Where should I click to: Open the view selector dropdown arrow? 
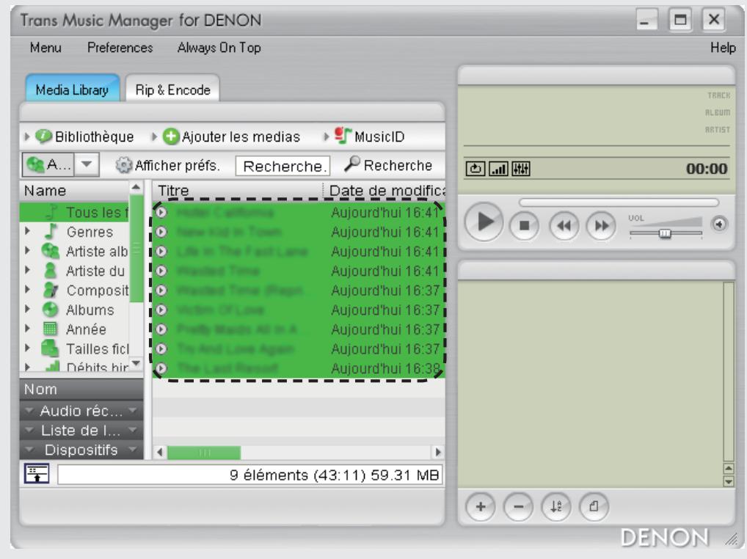click(87, 164)
